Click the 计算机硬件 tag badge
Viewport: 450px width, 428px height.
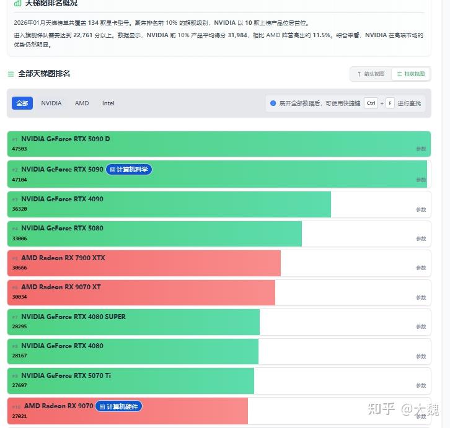pyautogui.click(x=118, y=406)
